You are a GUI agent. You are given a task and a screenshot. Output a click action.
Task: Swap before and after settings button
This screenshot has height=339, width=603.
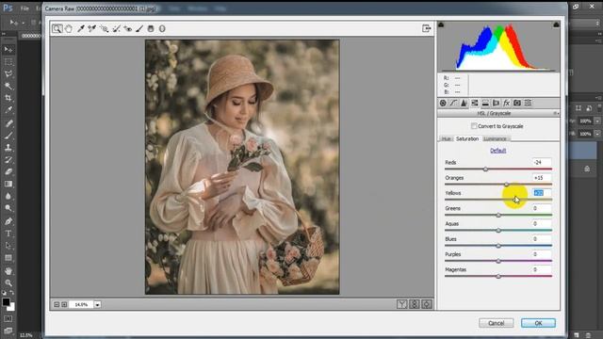[415, 304]
